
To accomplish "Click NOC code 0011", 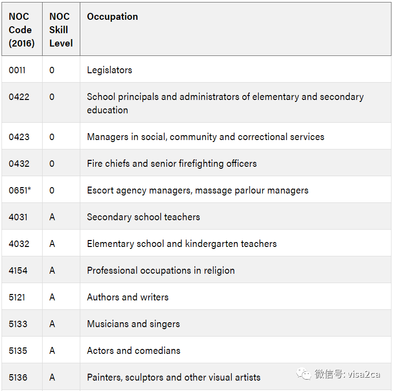I will [x=17, y=70].
